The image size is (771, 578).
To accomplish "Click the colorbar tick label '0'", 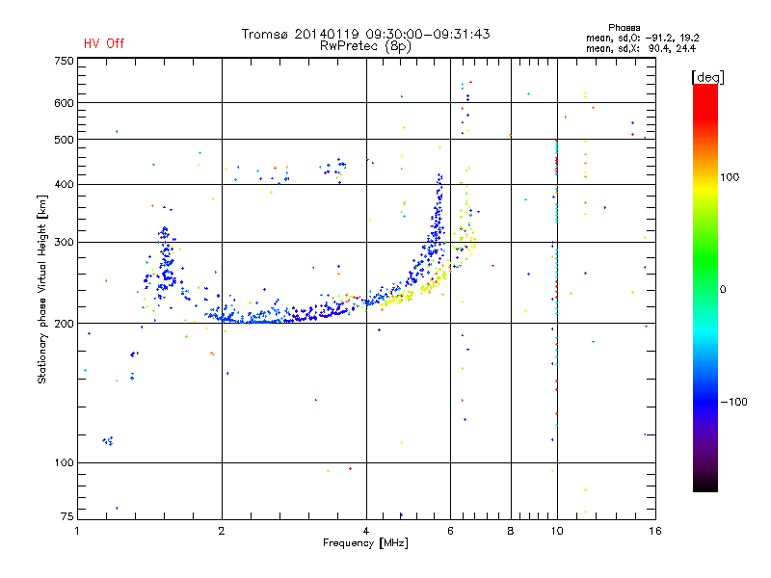I will point(723,289).
